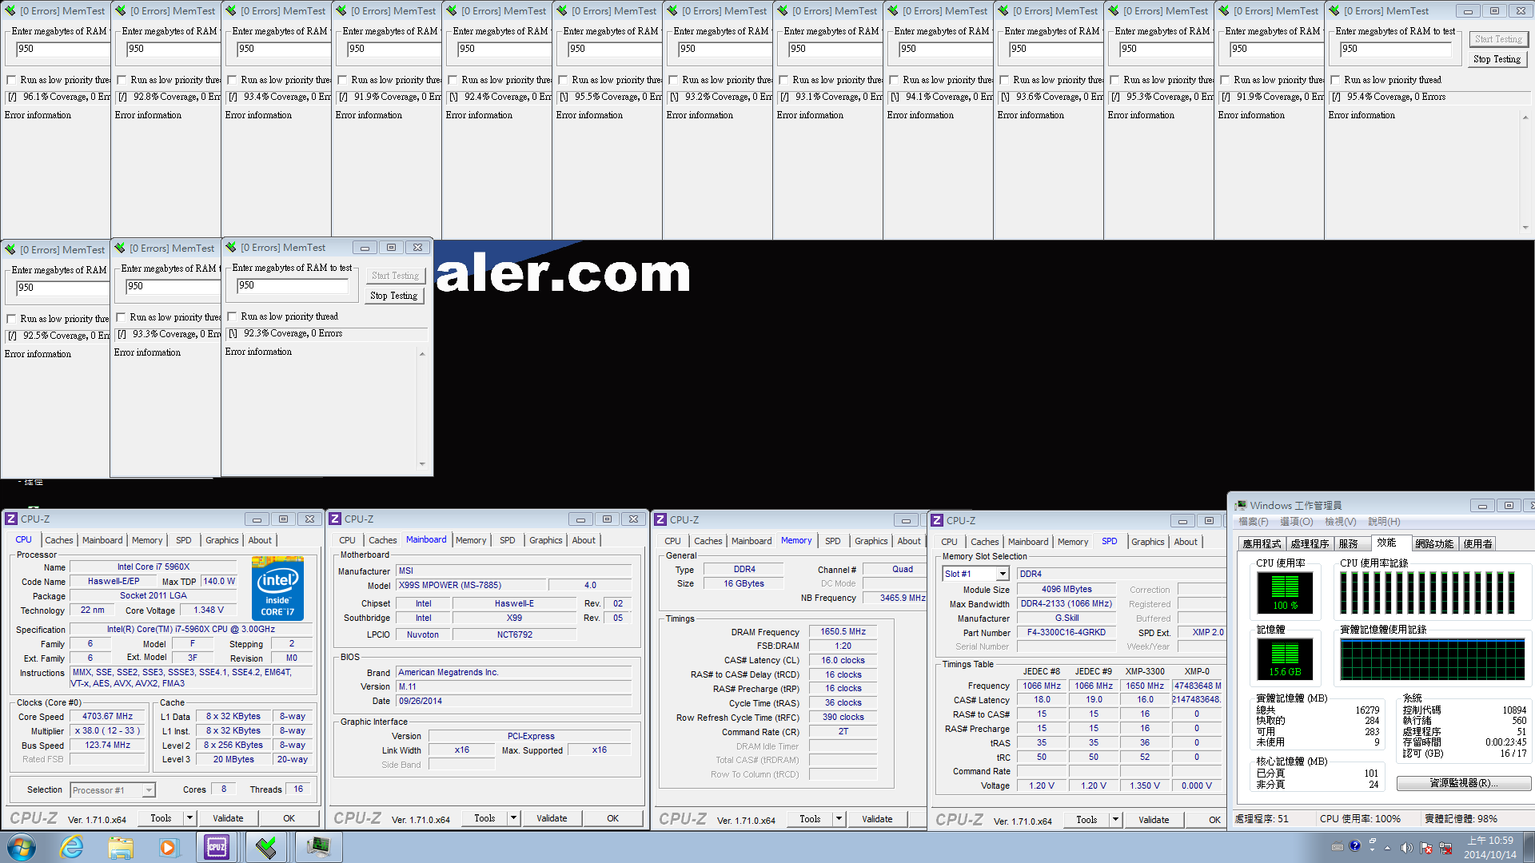Screen dimensions: 1535x863
Task: Enable low priority thread in 93.6% coverage MemTest
Action: click(x=1004, y=80)
